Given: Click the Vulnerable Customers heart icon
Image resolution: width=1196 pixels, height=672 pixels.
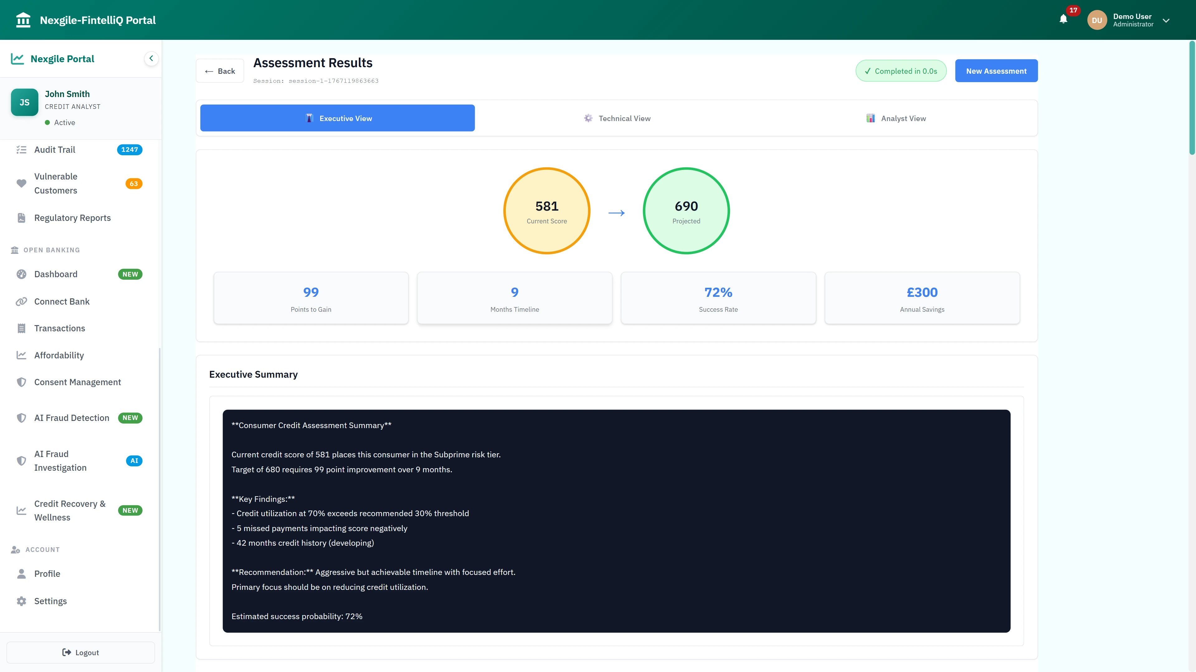Looking at the screenshot, I should click(x=21, y=184).
